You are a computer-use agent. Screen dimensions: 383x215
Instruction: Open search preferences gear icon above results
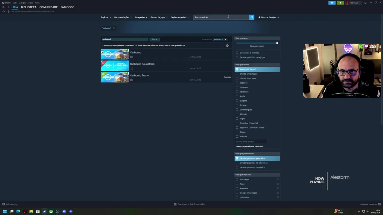(x=227, y=45)
